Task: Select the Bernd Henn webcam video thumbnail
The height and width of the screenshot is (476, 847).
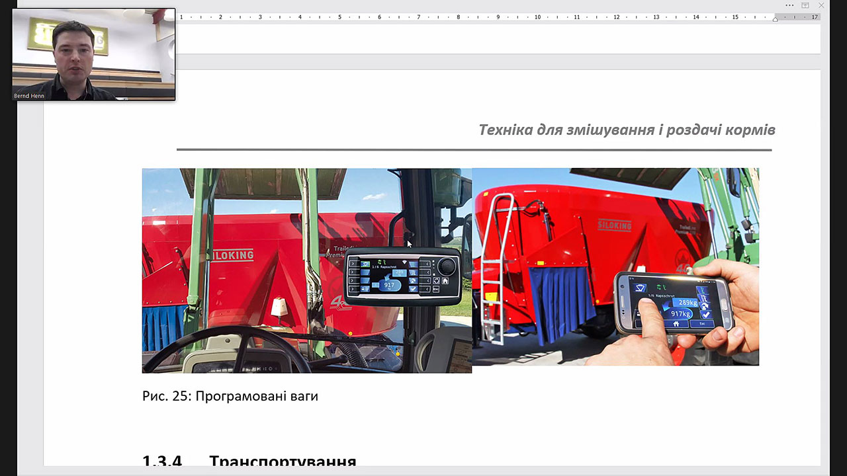Action: coord(94,54)
